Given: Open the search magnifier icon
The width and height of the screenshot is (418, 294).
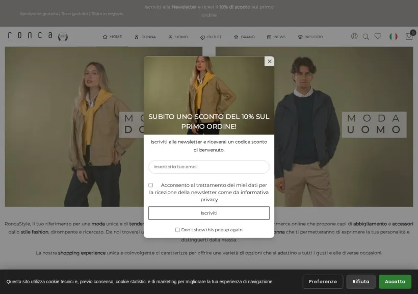Looking at the screenshot, I should click(x=366, y=37).
